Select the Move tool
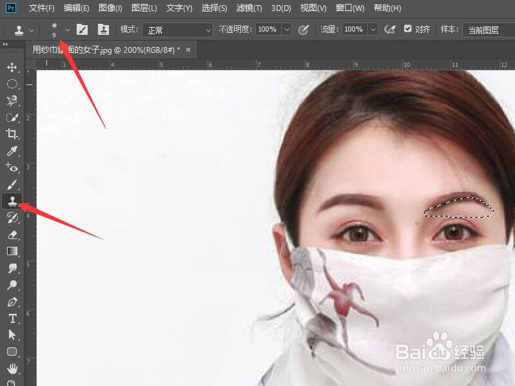This screenshot has height=386, width=515. pyautogui.click(x=12, y=67)
